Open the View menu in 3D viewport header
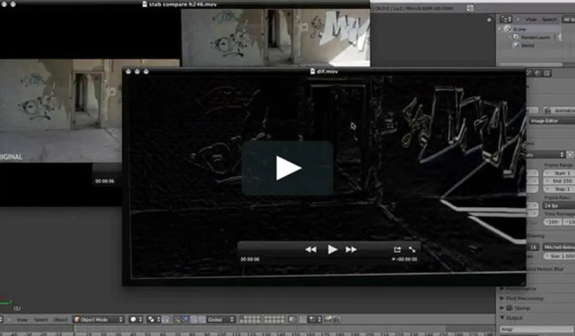This screenshot has width=575, height=336. [22, 319]
